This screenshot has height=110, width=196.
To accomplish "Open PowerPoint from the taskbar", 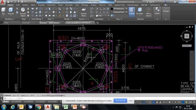I will coord(75,107).
